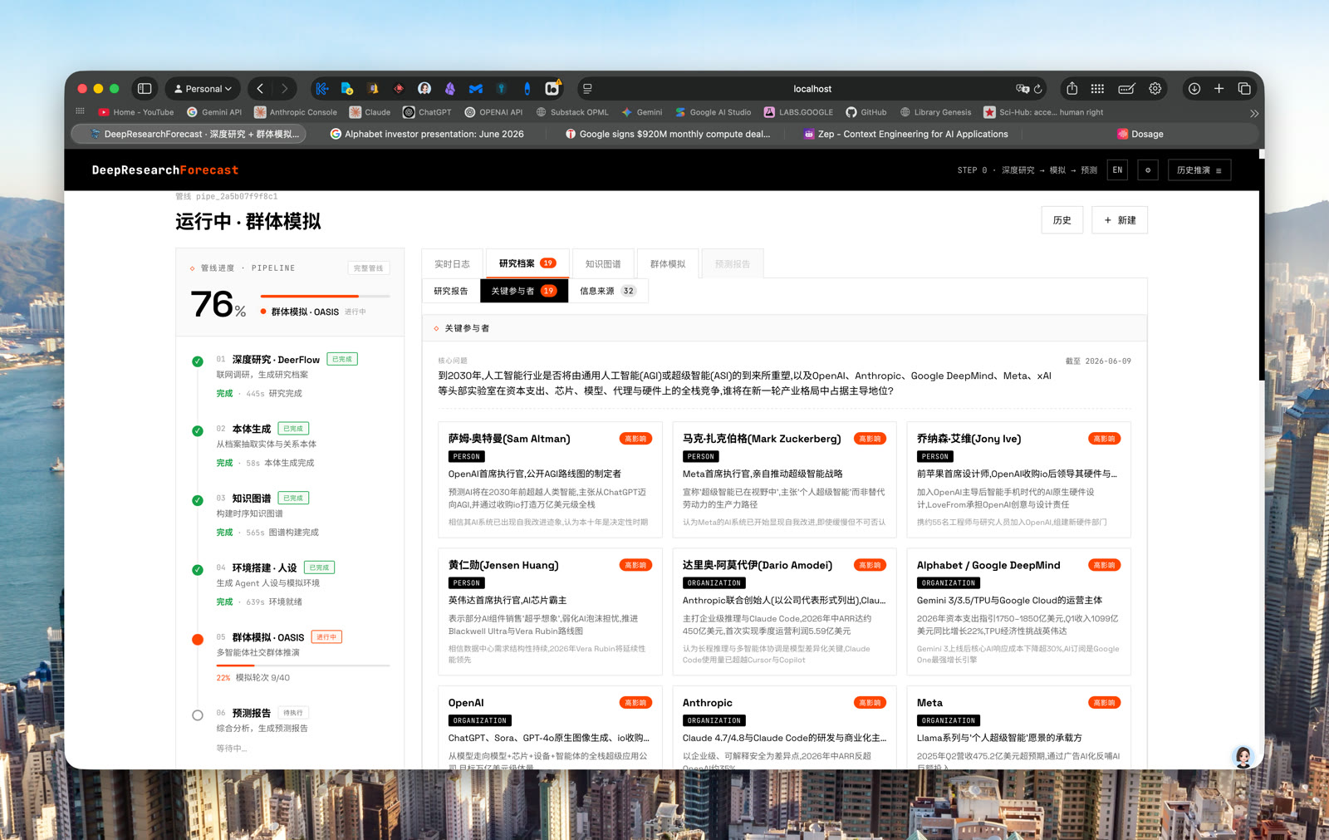Image resolution: width=1329 pixels, height=840 pixels.
Task: Open a new browser tab
Action: click(x=1219, y=89)
